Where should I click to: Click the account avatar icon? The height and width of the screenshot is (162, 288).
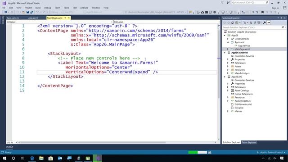point(284,8)
